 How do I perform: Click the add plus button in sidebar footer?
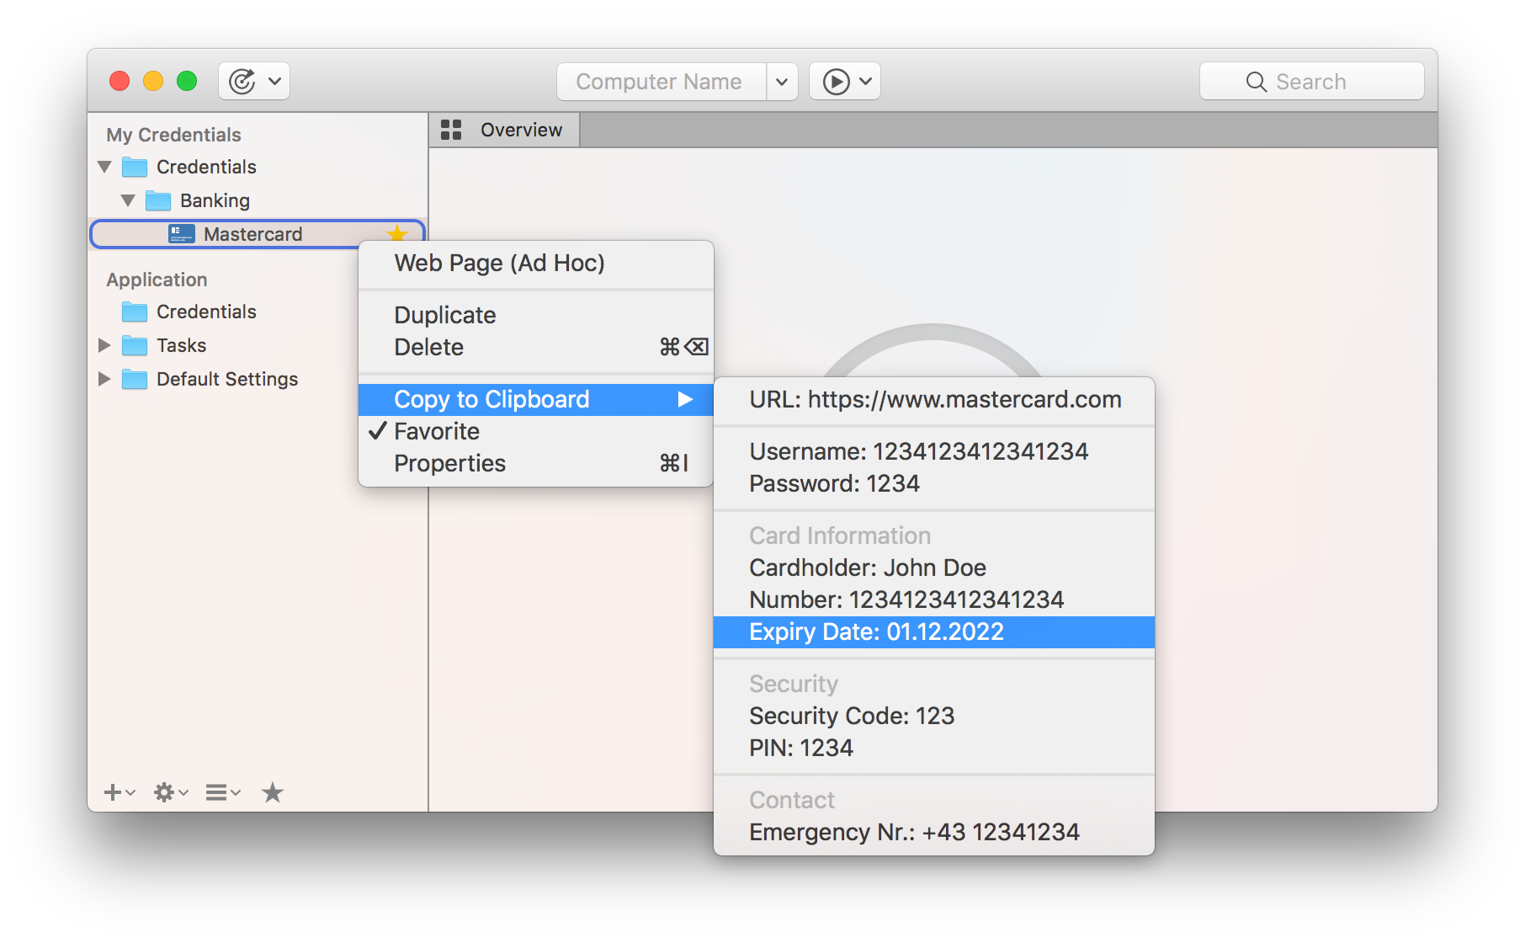(119, 792)
